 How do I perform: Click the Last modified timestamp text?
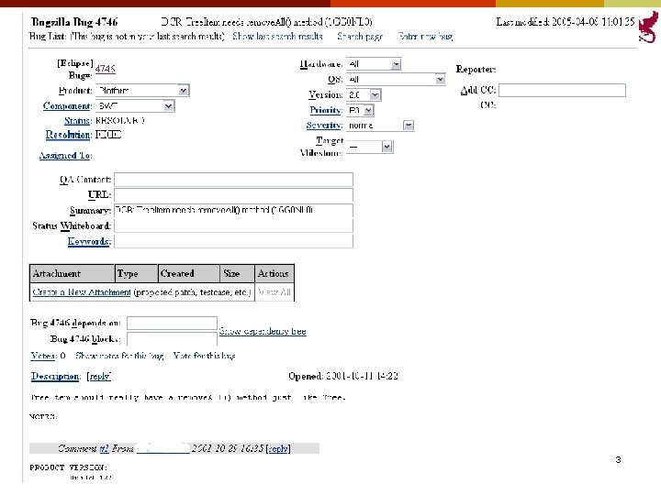point(566,21)
